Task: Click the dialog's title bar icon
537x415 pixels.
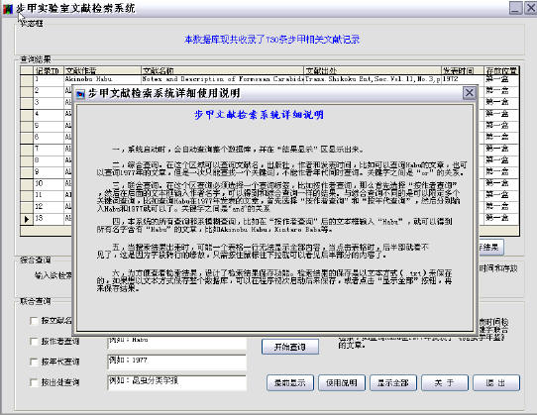Action: (80, 93)
